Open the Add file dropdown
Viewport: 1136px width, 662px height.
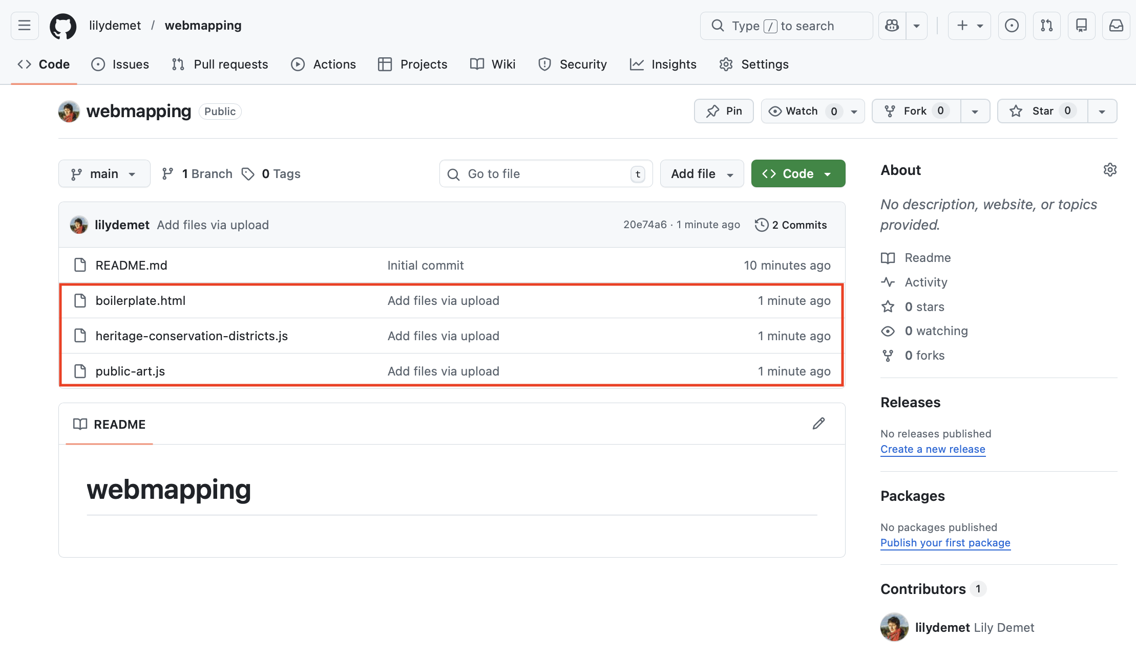tap(702, 174)
